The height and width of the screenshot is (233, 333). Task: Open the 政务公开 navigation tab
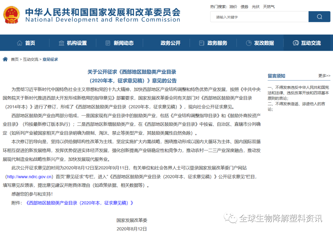point(170,43)
